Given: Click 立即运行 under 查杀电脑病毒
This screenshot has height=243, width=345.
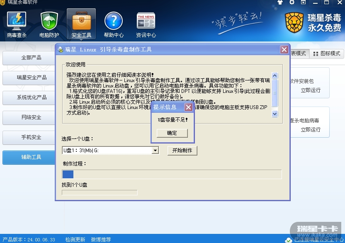Looking at the screenshot, I should tap(311, 130).
